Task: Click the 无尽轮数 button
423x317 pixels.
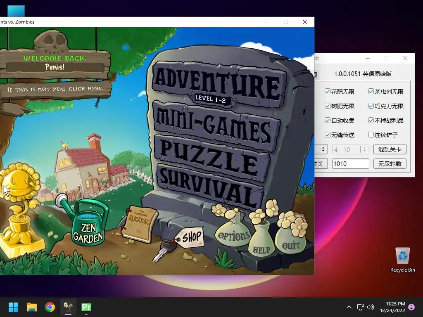Action: coord(390,163)
